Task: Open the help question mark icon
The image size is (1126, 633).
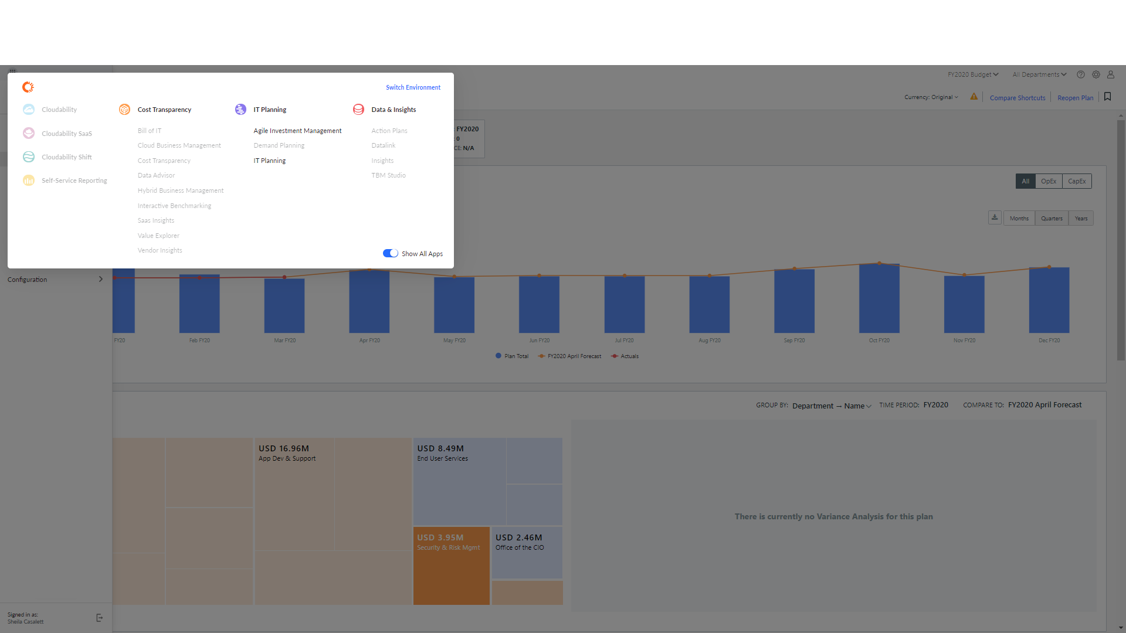Action: [1080, 74]
